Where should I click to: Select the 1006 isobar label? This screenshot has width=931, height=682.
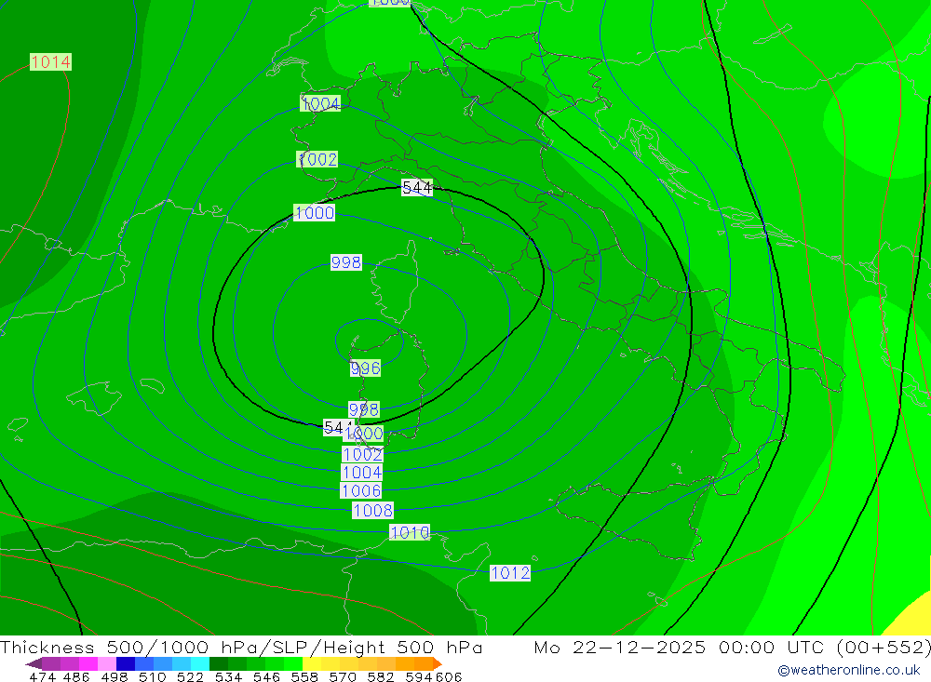tap(361, 491)
